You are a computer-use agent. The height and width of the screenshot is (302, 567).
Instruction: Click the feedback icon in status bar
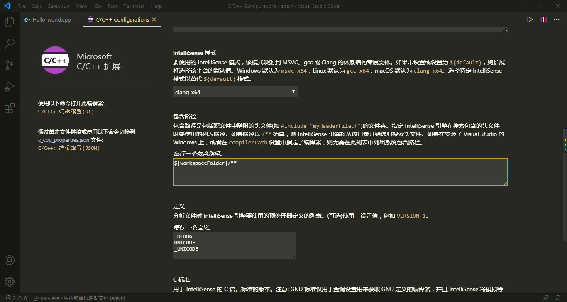[546, 298]
